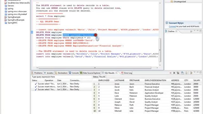Select the SpringFrw3Example project
Viewport: 203px width, 114px height.
15,20
